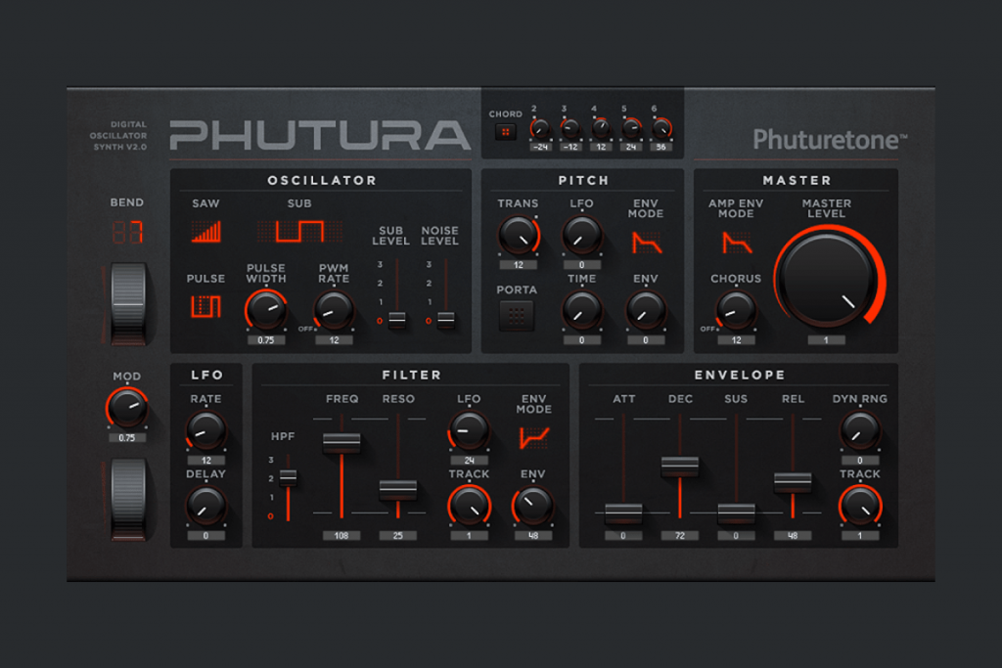Image resolution: width=1002 pixels, height=668 pixels.
Task: Click the Pitch TRANS knob
Action: (x=519, y=235)
